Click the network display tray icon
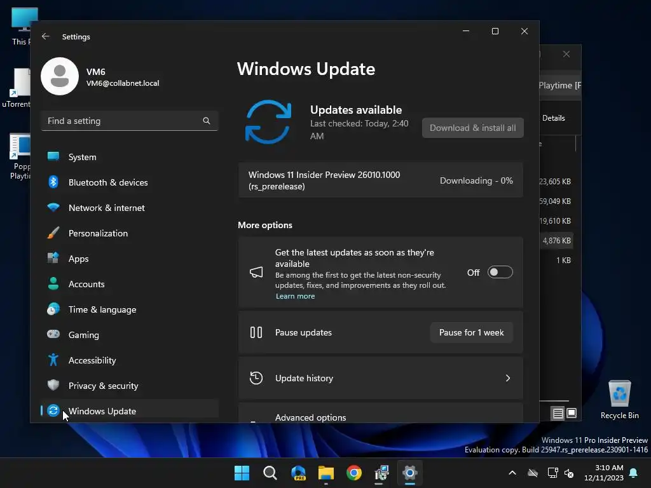Image resolution: width=651 pixels, height=488 pixels. 552,473
